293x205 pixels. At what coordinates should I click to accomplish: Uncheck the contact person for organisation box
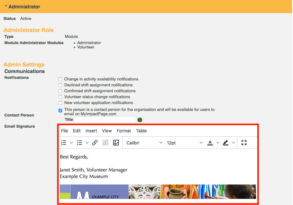coord(60,111)
